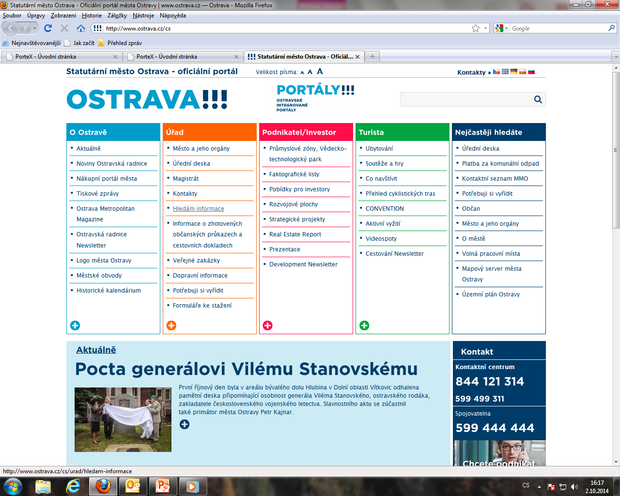Screen dimensions: 620x496
Task: Switch language to Czech flag
Action: click(496, 72)
